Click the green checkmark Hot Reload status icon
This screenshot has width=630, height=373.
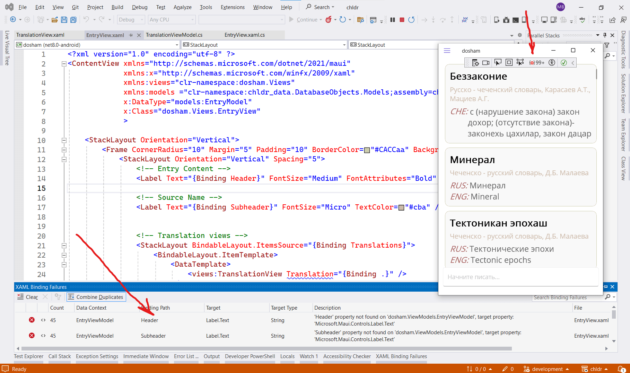coord(564,63)
